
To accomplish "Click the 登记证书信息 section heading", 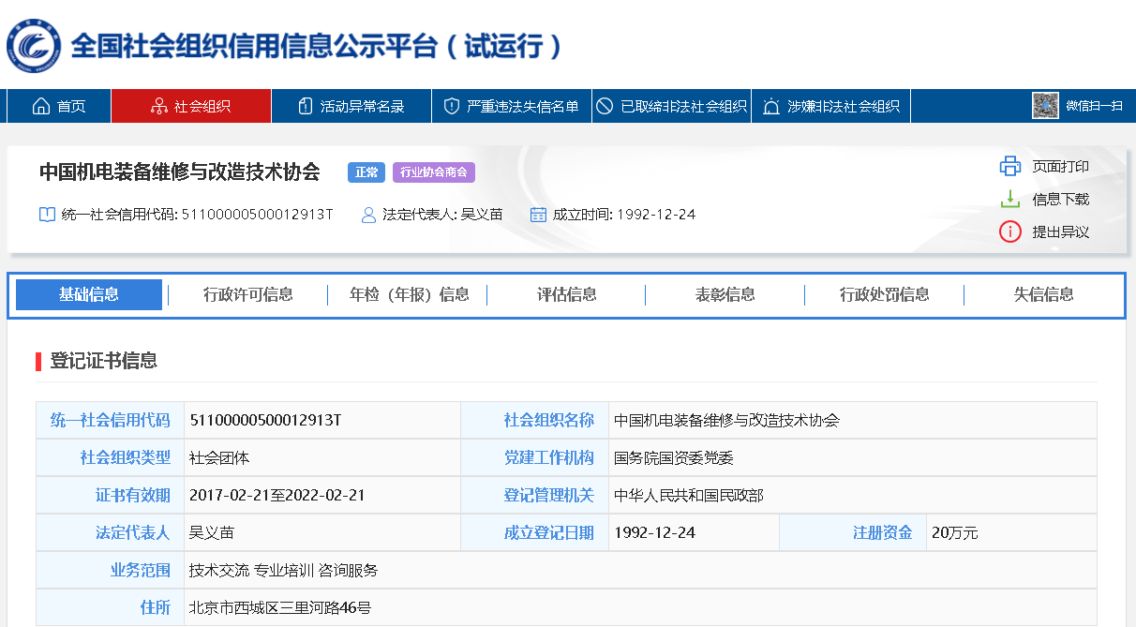I will click(103, 361).
